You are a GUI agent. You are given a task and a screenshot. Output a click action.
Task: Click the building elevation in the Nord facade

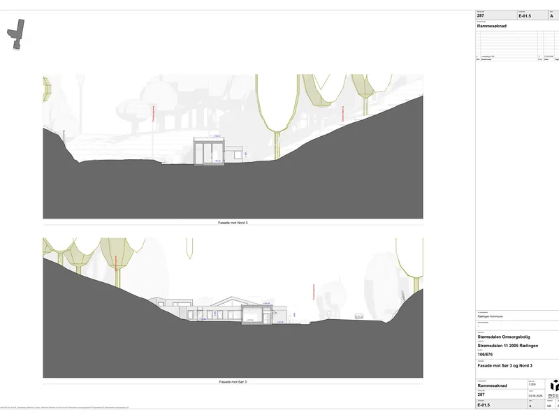[x=219, y=151]
